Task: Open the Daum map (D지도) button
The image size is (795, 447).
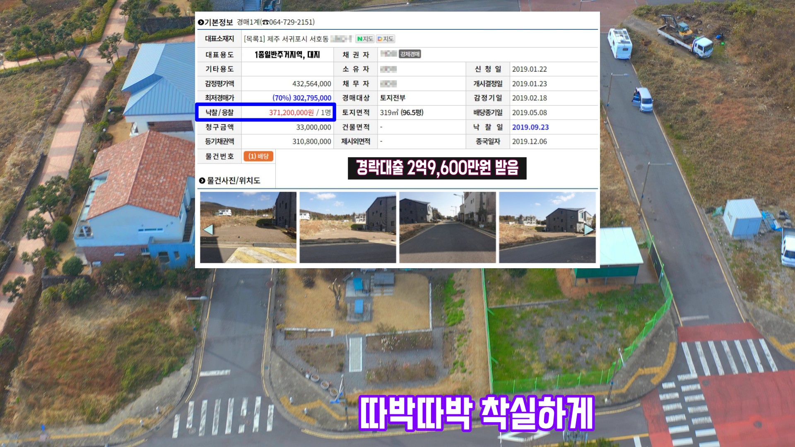Action: coord(385,39)
